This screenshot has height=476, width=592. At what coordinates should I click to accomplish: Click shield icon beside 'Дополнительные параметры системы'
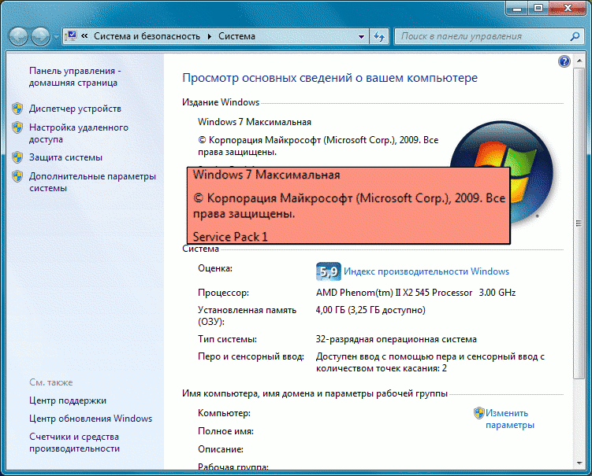point(17,176)
